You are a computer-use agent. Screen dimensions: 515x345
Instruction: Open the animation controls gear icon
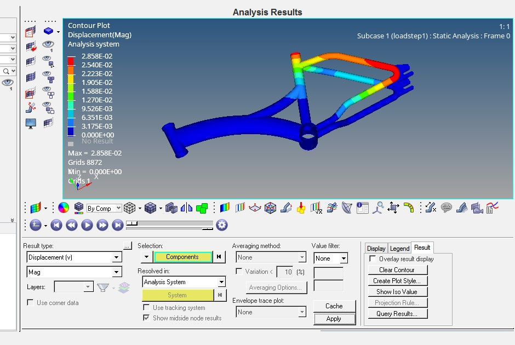pos(221,225)
